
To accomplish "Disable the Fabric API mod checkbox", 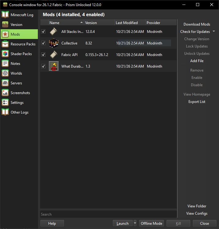I will (x=43, y=55).
